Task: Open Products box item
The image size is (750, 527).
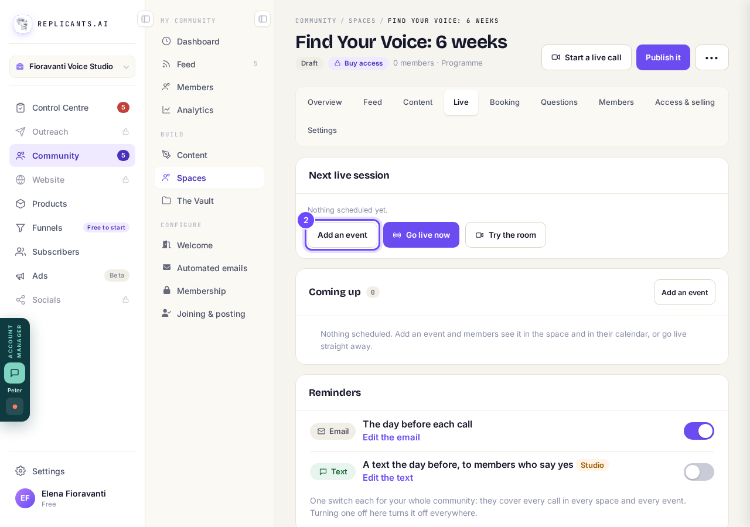Action: pyautogui.click(x=72, y=204)
